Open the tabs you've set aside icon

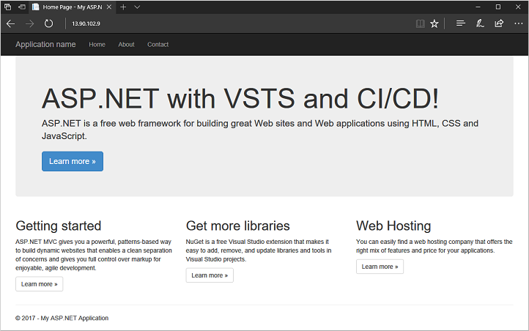point(7,7)
